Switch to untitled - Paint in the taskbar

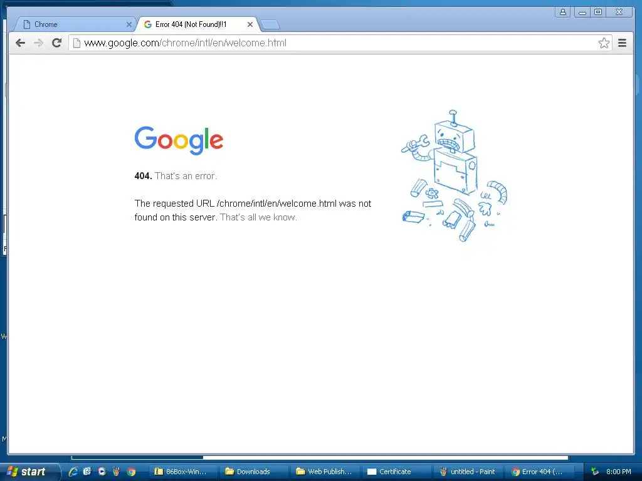pos(468,472)
